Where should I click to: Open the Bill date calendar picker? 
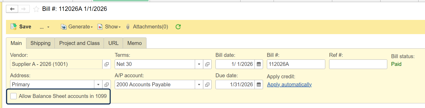259,64
